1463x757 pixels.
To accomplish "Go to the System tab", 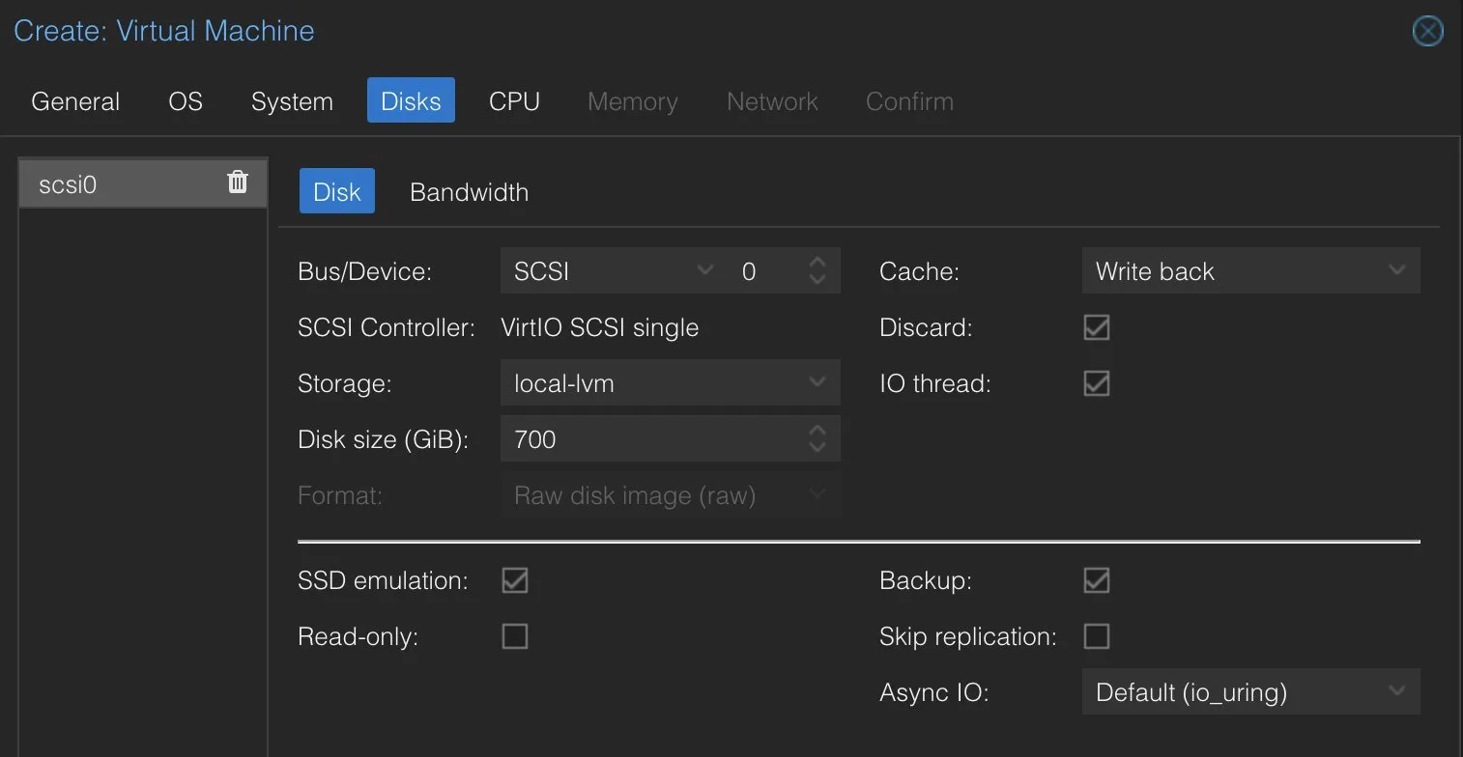I will (x=292, y=101).
